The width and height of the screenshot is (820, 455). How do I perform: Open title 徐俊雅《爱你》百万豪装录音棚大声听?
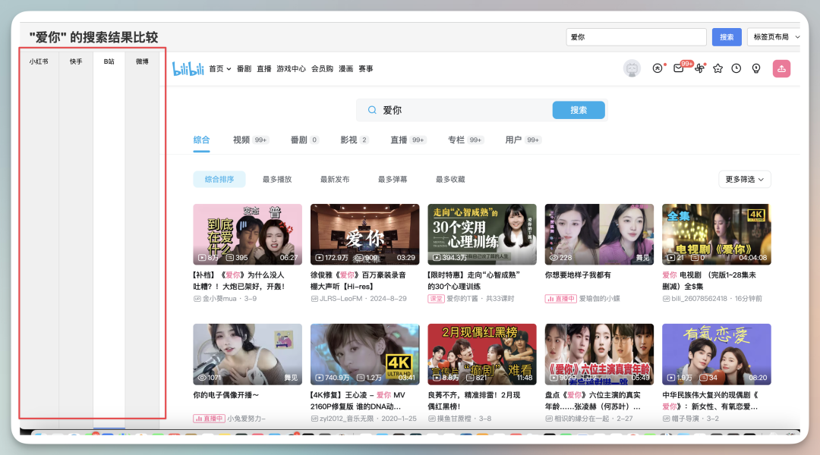pyautogui.click(x=358, y=281)
